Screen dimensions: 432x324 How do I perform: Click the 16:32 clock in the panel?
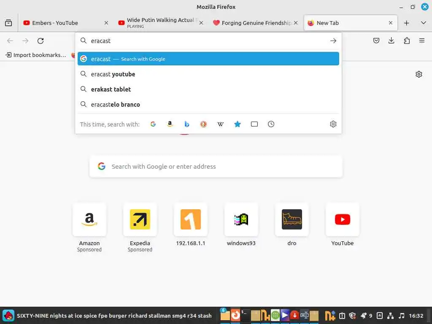coord(416,316)
